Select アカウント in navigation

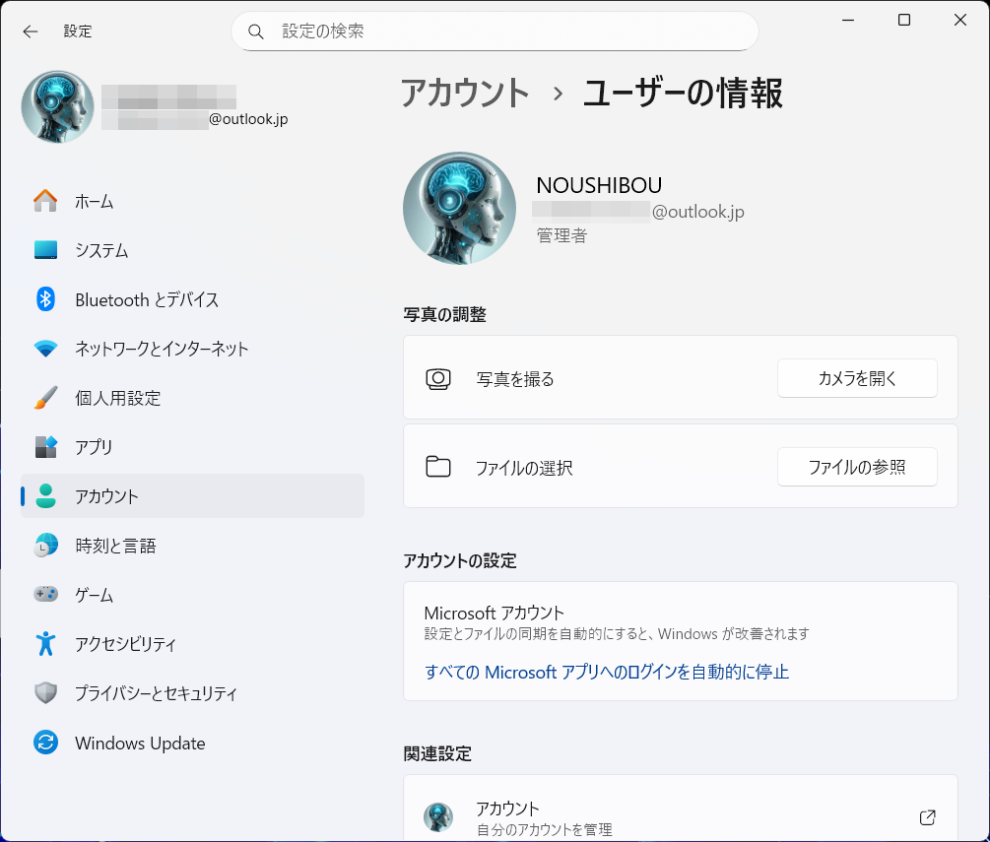point(192,496)
